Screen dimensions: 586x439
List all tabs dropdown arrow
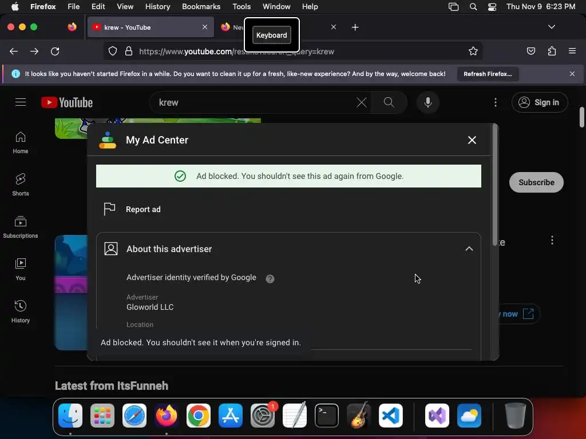click(552, 27)
